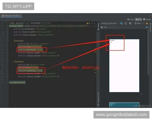
Task: Click the night mode icon in preview toolbar
Action: [x=130, y=23]
